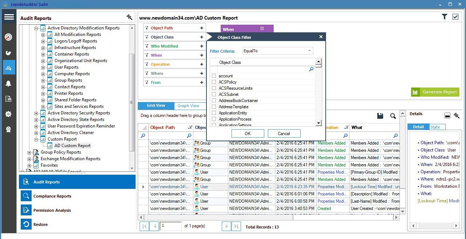Click the Generate Report button
This screenshot has width=466, height=239.
[435, 92]
